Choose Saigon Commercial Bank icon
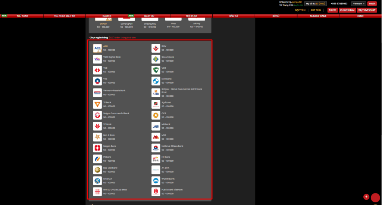The height and width of the screenshot is (205, 382). coord(97,115)
